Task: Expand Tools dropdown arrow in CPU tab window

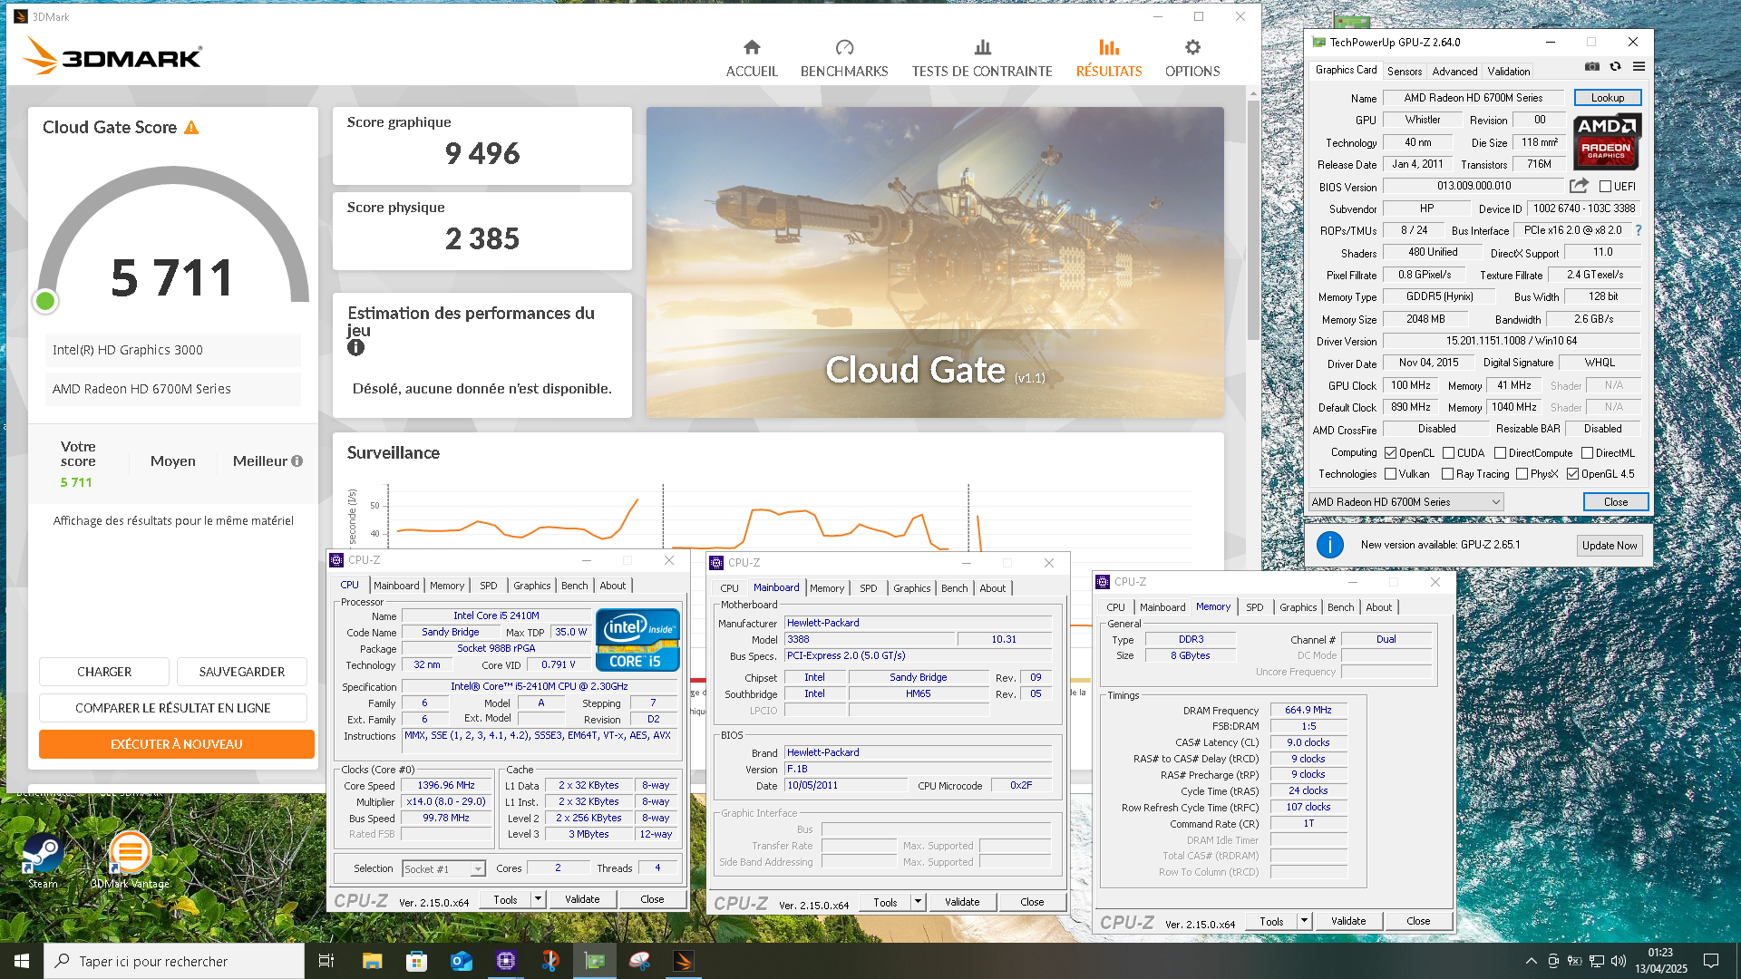Action: click(538, 899)
